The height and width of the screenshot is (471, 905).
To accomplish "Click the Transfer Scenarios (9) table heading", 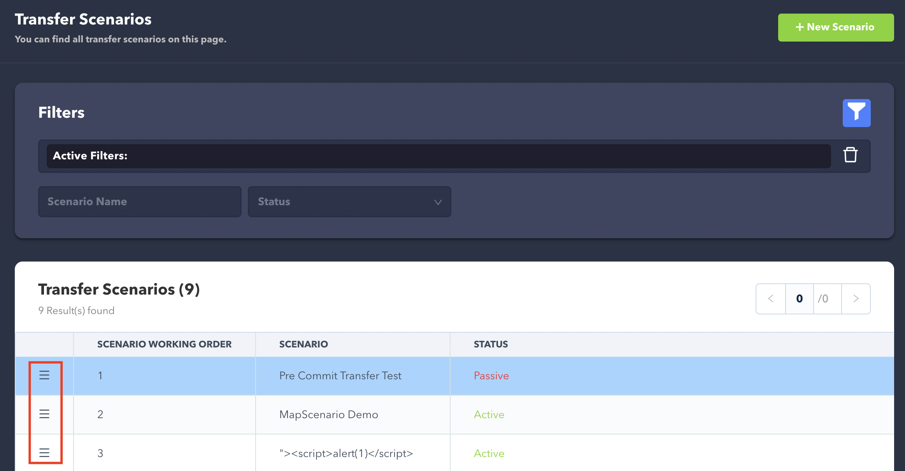I will tap(119, 290).
